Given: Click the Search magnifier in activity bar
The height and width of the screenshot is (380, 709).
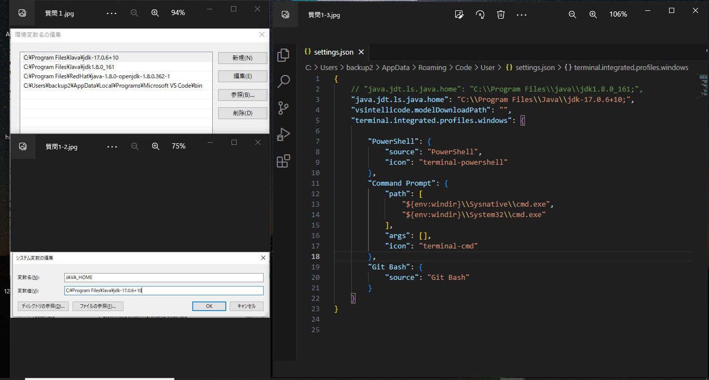Looking at the screenshot, I should (283, 82).
